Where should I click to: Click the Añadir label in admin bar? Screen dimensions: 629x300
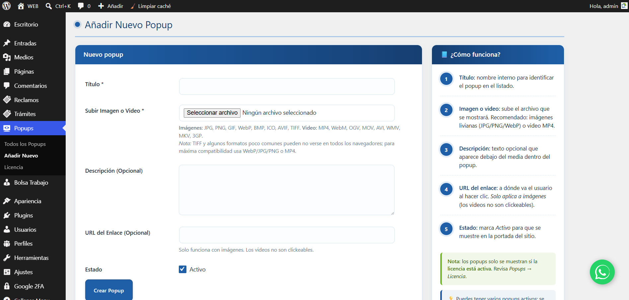pyautogui.click(x=115, y=6)
